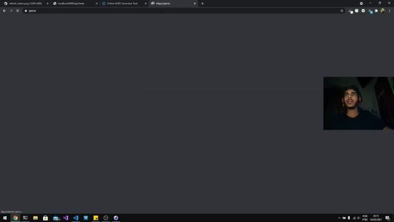Click the forward navigation arrow
The image size is (394, 222).
pyautogui.click(x=11, y=11)
